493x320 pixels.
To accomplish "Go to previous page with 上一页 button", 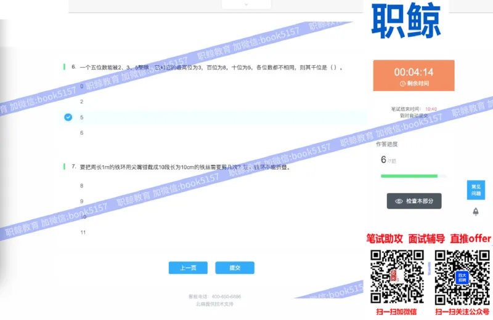I will 188,268.
